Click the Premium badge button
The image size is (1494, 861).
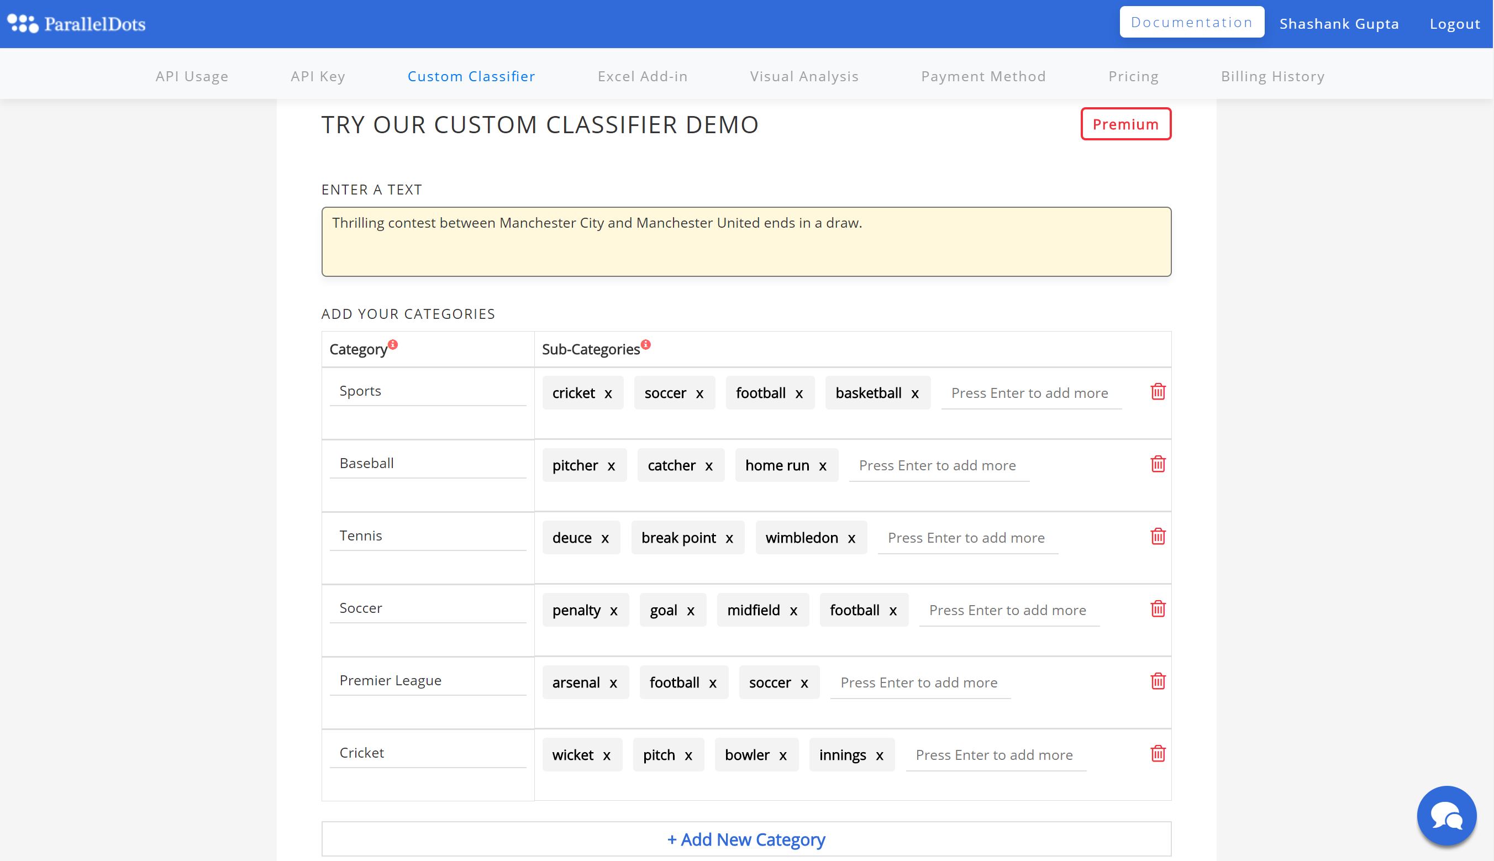pyautogui.click(x=1125, y=124)
